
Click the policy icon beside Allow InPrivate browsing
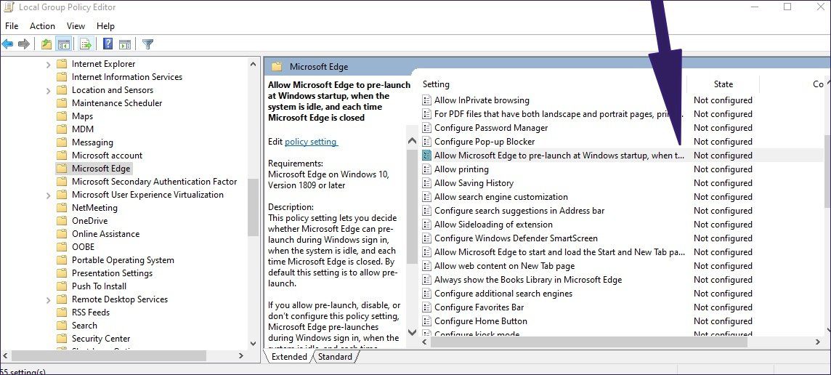coord(426,100)
